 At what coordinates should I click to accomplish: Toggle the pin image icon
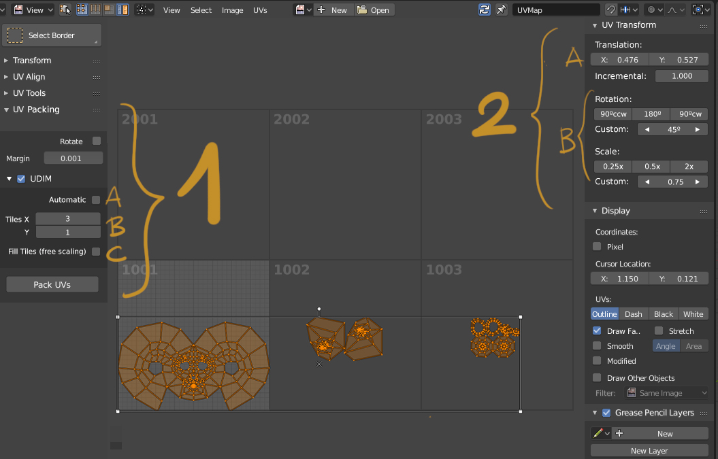pyautogui.click(x=502, y=10)
